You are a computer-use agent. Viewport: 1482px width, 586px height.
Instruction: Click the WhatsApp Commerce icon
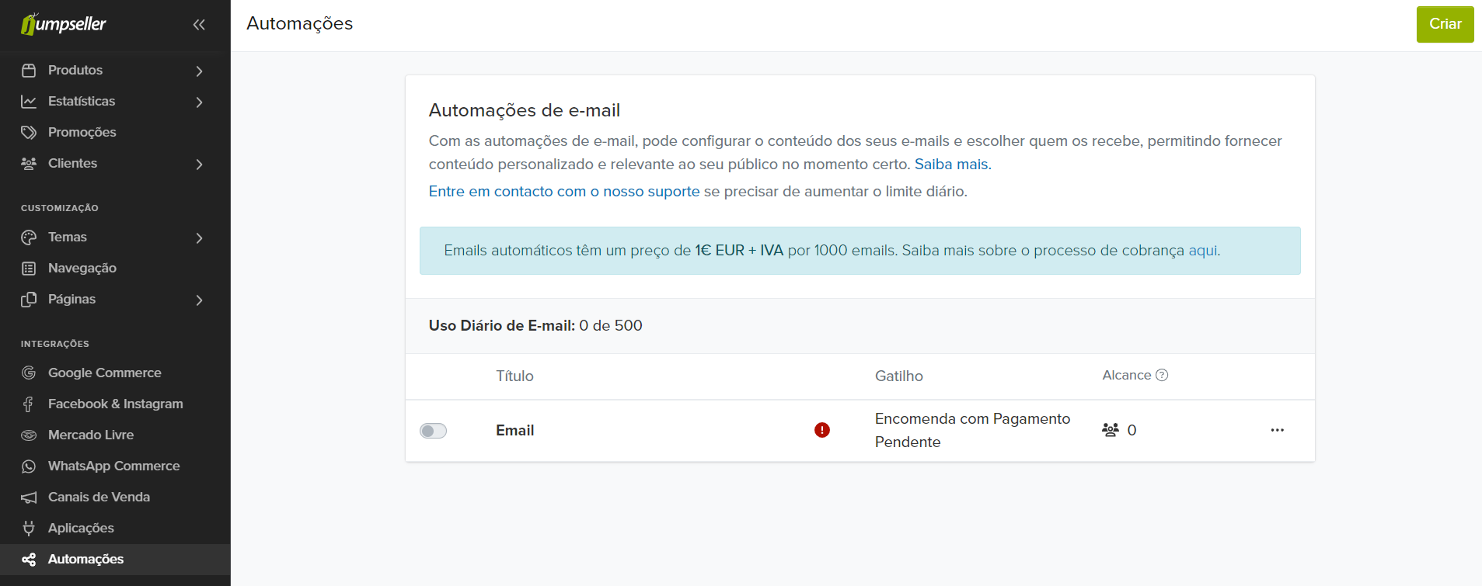29,466
